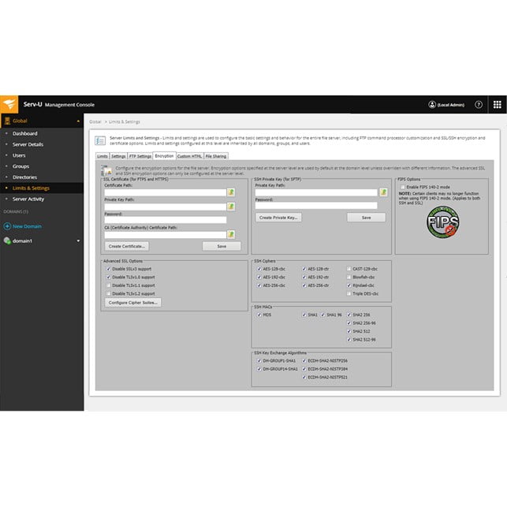Open the apps grid menu icon
Screen dimensions: 507x507
point(497,104)
